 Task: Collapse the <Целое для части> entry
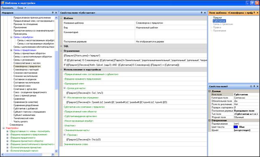pos(65,88)
